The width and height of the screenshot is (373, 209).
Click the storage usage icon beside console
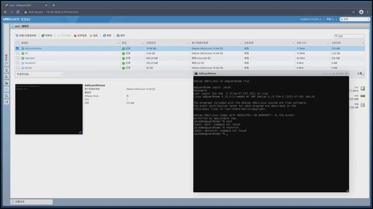(363, 105)
